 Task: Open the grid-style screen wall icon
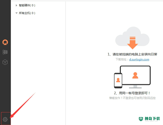click(x=5, y=52)
